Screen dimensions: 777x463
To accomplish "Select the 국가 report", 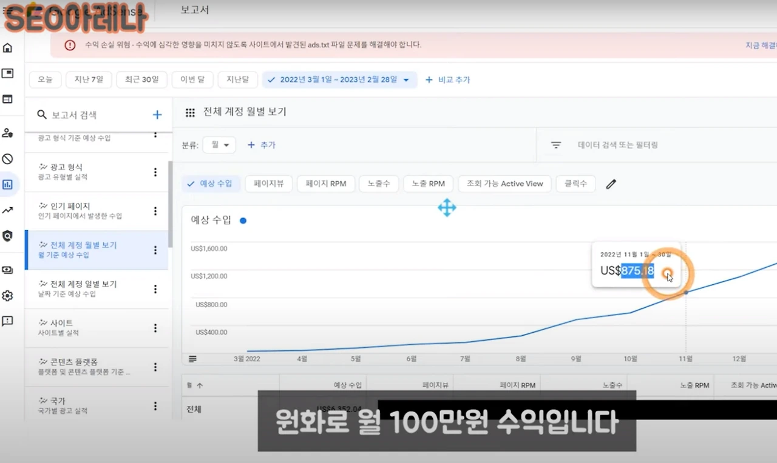I will pos(97,405).
